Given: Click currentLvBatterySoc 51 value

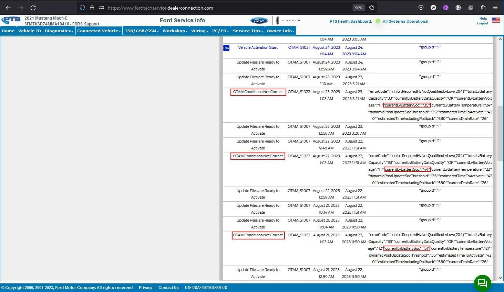Looking at the screenshot, I should (407, 248).
